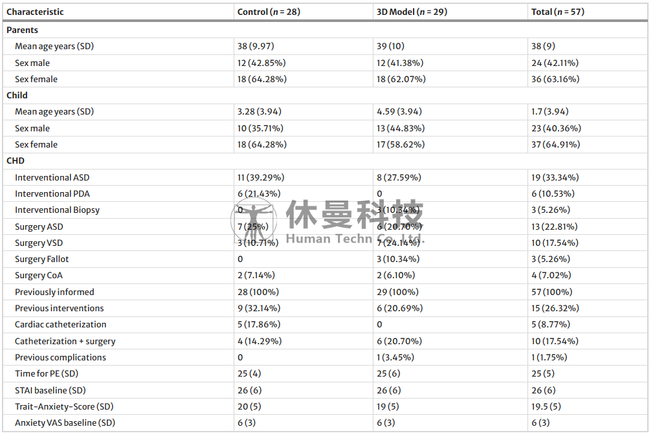Click the Human Techn Co. Ltd. watermark text
This screenshot has height=440, width=655.
[355, 239]
